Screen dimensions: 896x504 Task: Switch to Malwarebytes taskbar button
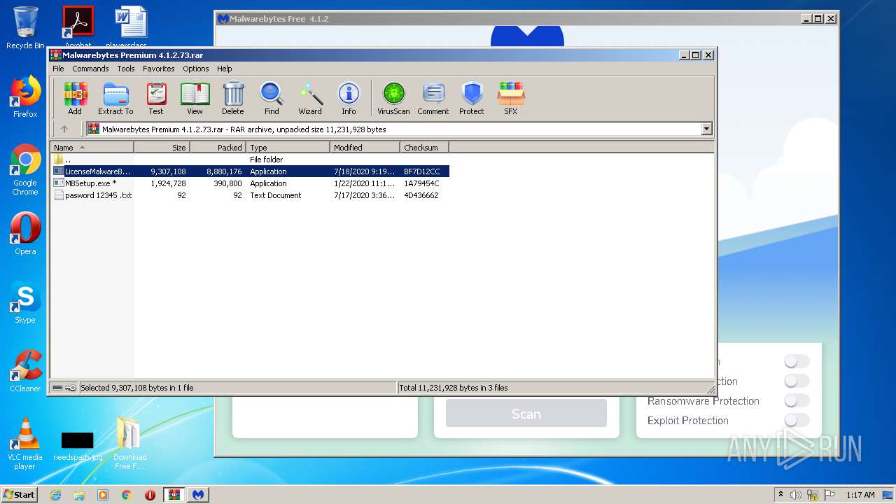tap(198, 495)
